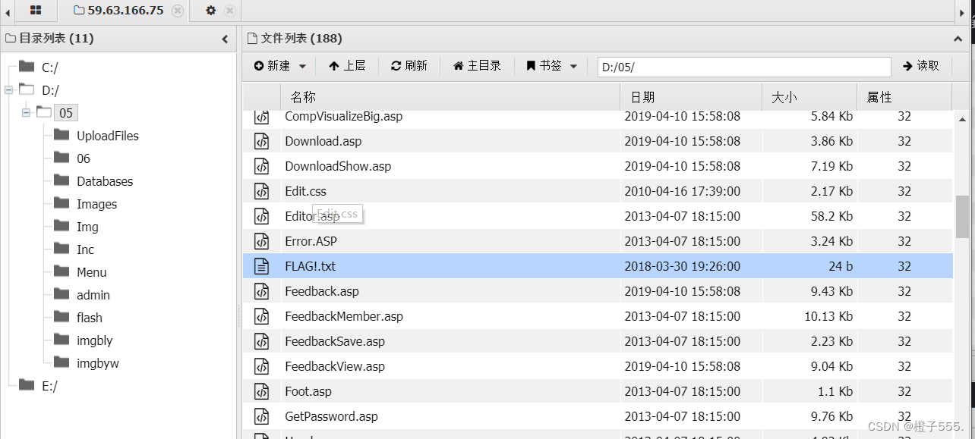Select the DownloadShow.asp file name
The width and height of the screenshot is (975, 439).
point(338,166)
